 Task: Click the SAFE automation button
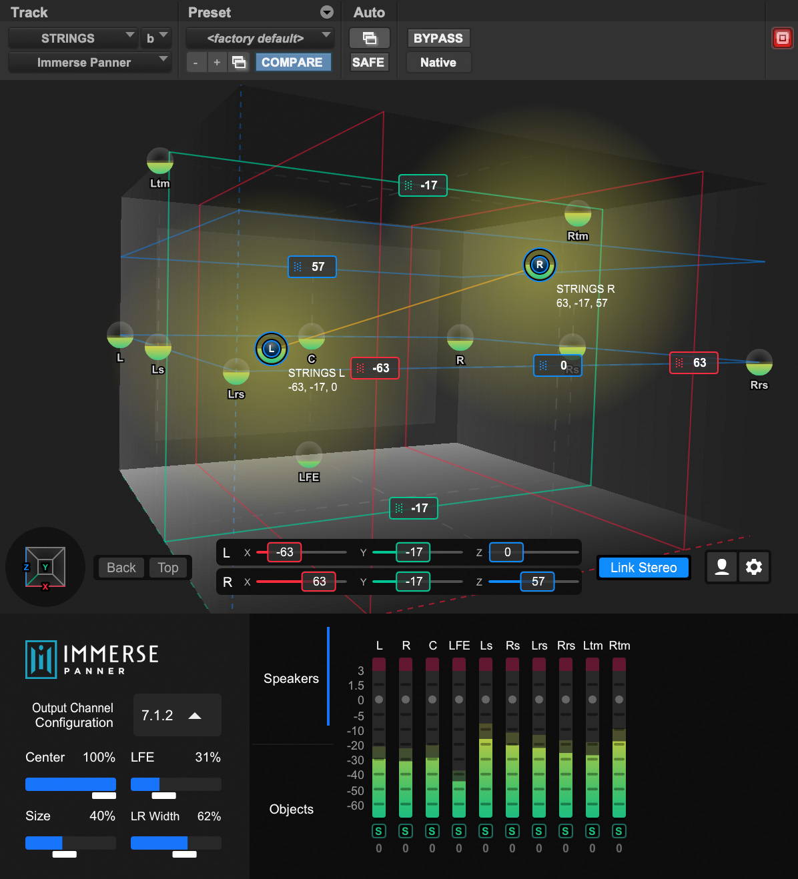pyautogui.click(x=368, y=62)
